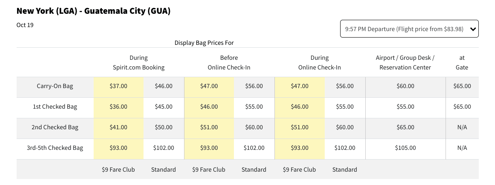Select the 3rd-5th Checked Bag row label

(x=55, y=148)
